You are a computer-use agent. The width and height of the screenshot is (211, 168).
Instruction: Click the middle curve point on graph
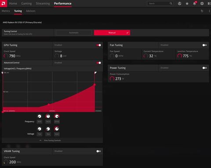coord(49,105)
